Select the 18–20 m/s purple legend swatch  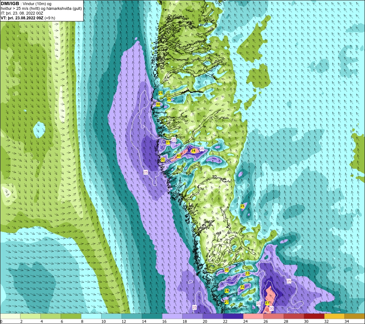click(x=192, y=316)
